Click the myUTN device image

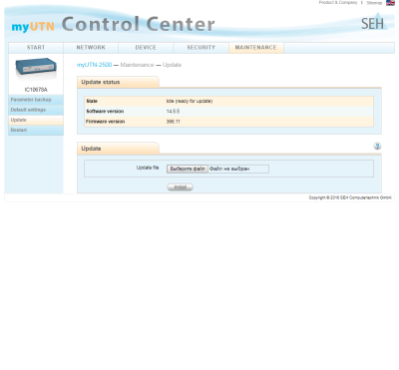(36, 69)
